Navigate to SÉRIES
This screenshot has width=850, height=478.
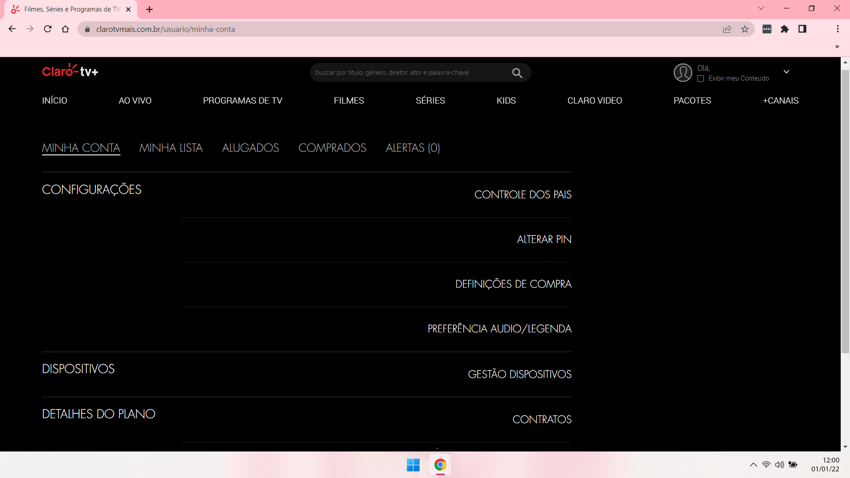[430, 101]
